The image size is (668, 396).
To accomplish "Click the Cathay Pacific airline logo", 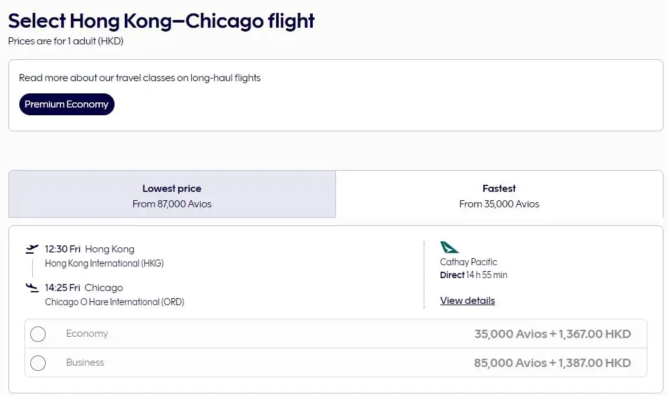I will tap(449, 247).
